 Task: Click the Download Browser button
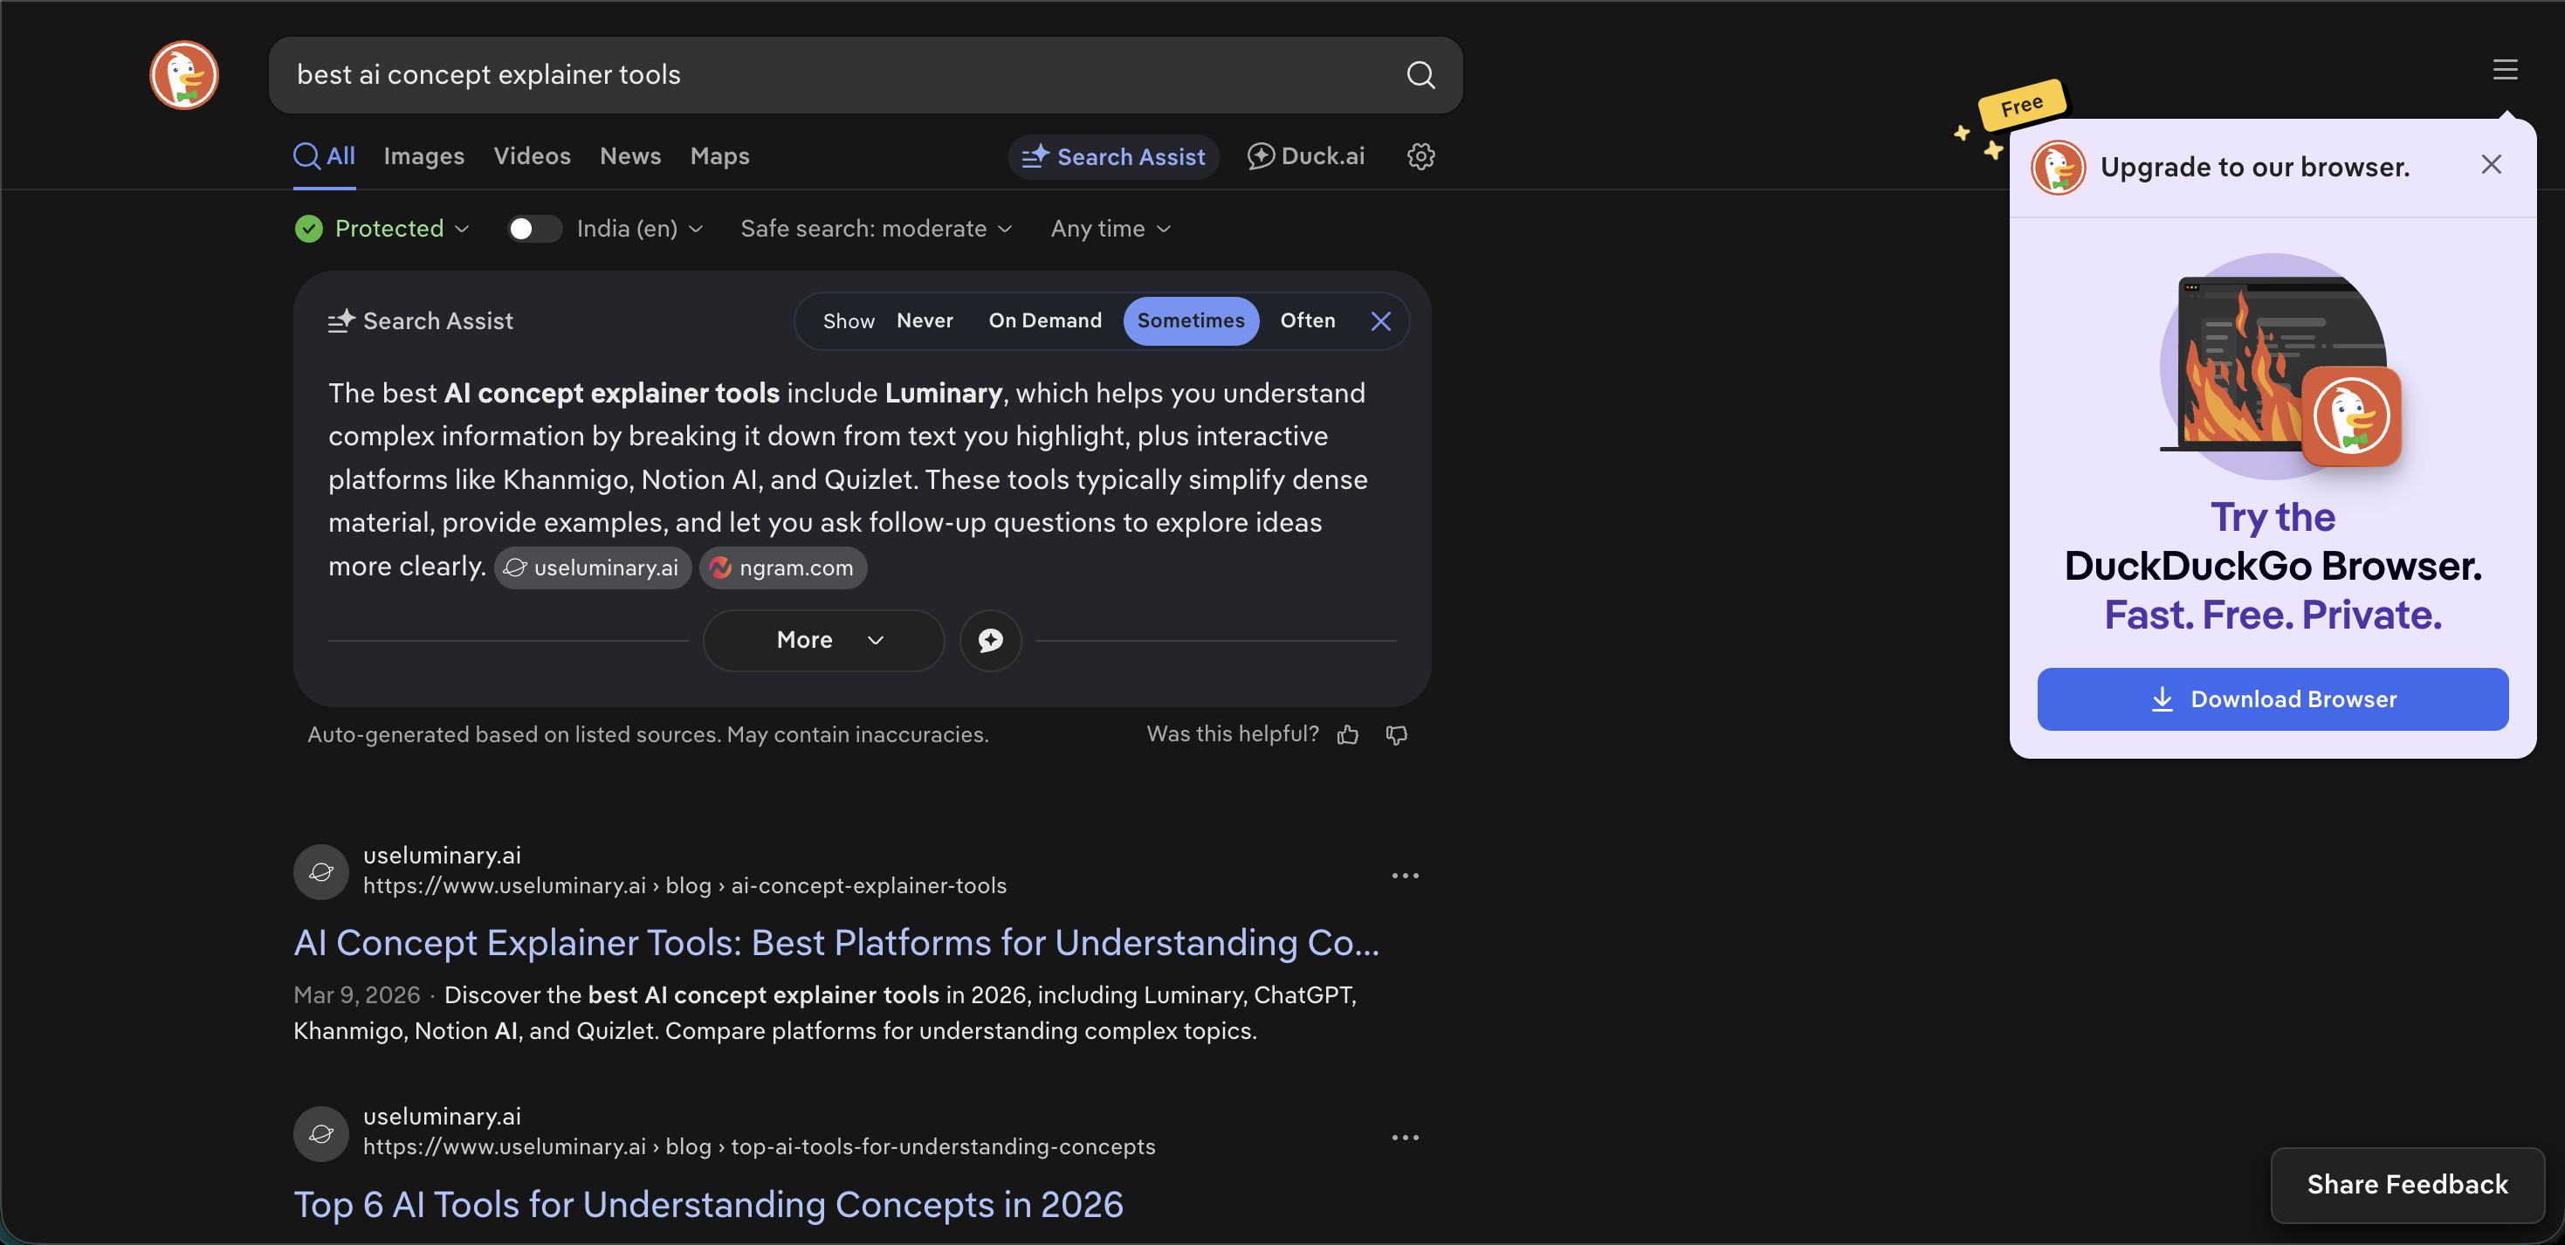pyautogui.click(x=2273, y=699)
